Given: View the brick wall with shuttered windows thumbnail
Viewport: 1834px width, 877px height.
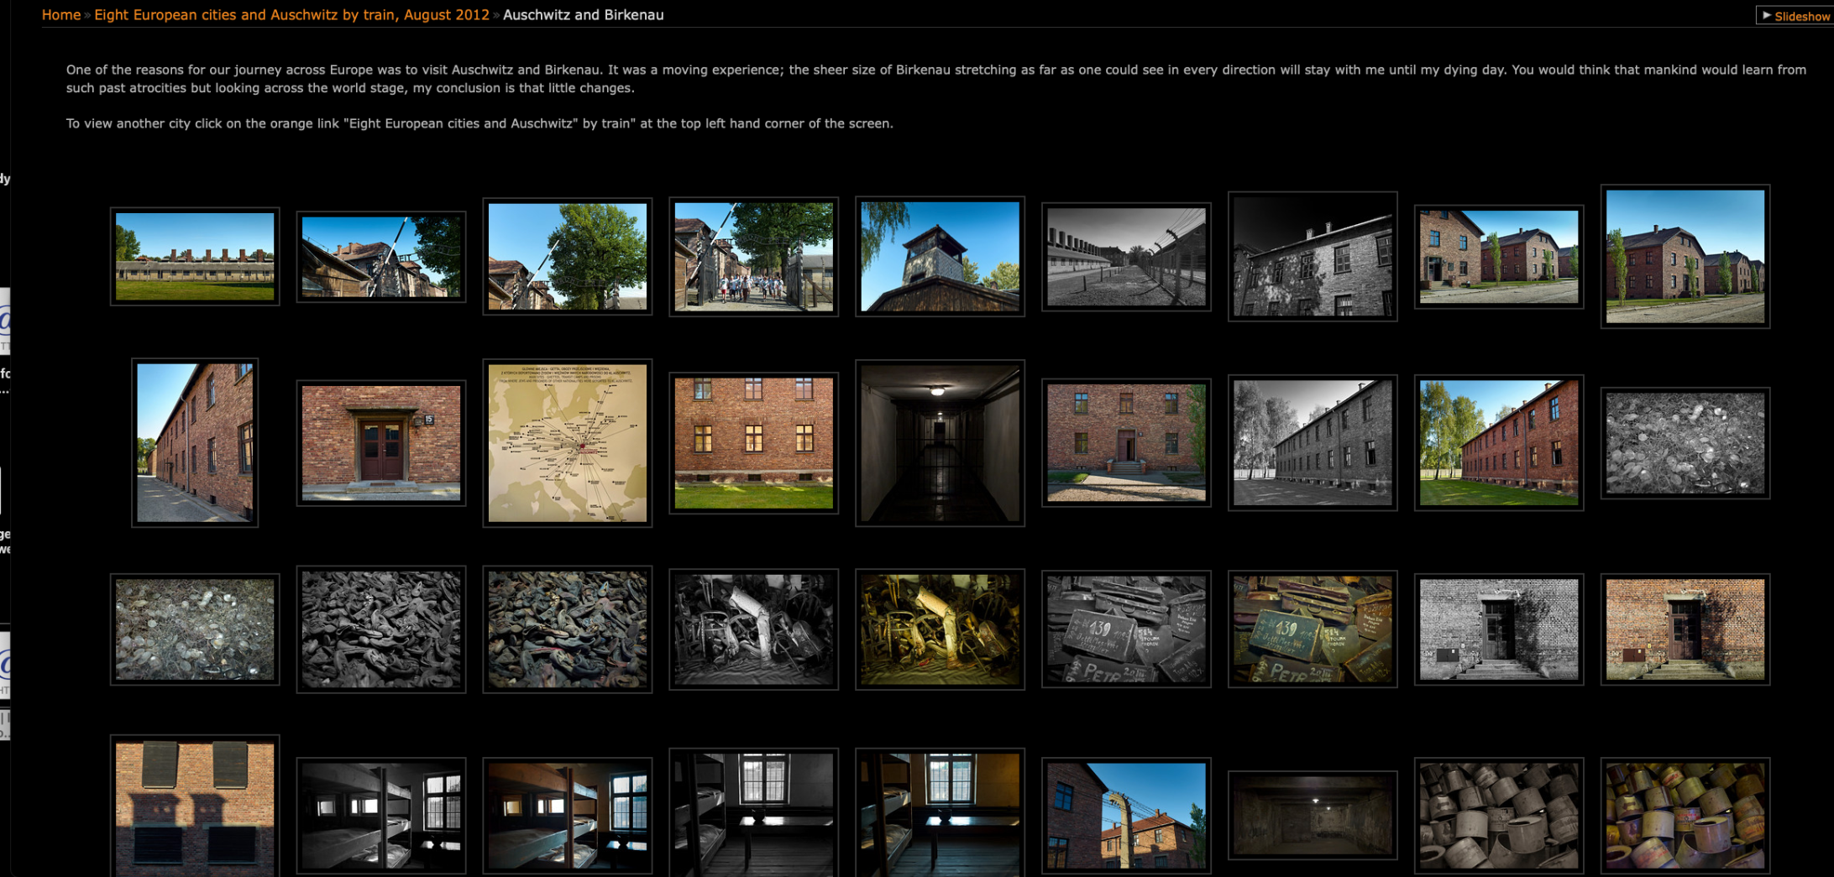Looking at the screenshot, I should tap(194, 807).
